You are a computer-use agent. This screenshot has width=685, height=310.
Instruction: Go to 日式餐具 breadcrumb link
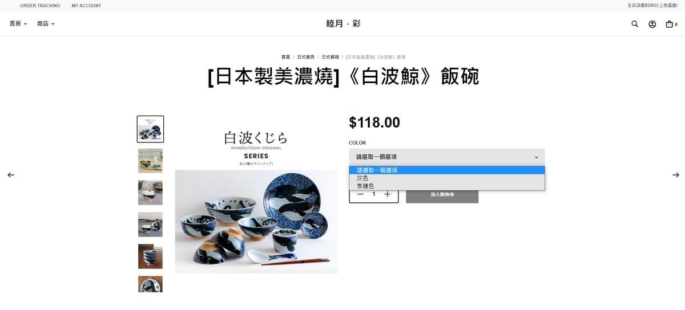[x=305, y=57]
